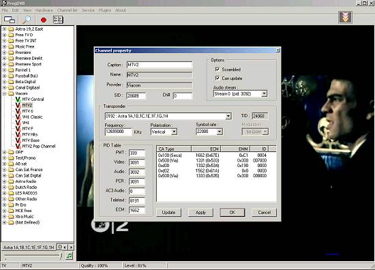Toggle the Can update checkbox
This screenshot has height=270, width=375.
coord(217,78)
